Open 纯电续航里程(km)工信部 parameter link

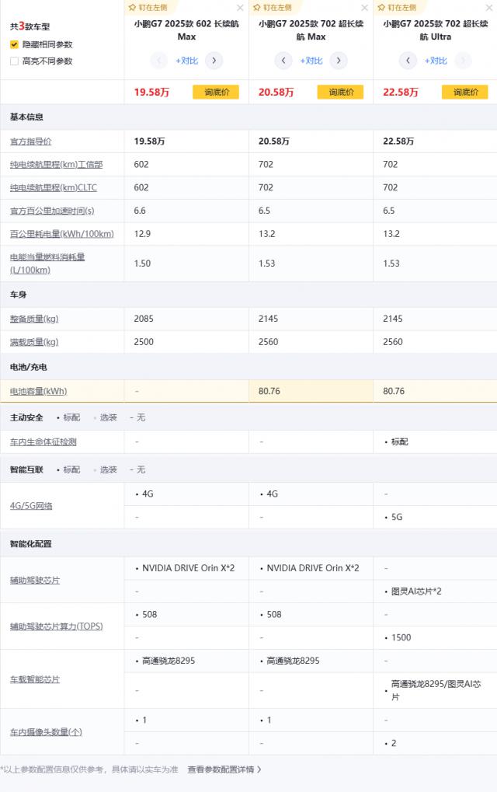57,165
